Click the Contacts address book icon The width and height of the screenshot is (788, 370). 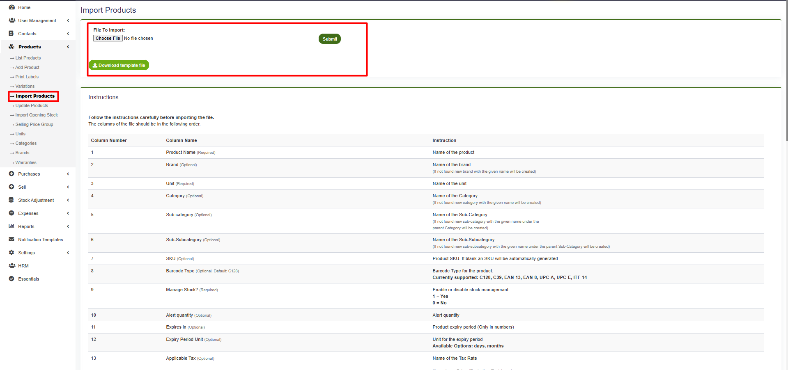coord(11,34)
